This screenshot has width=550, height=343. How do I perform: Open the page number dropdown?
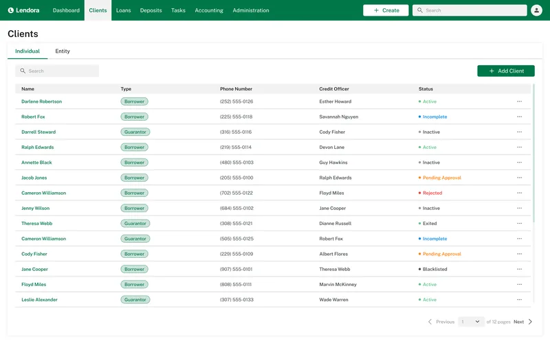(x=471, y=322)
